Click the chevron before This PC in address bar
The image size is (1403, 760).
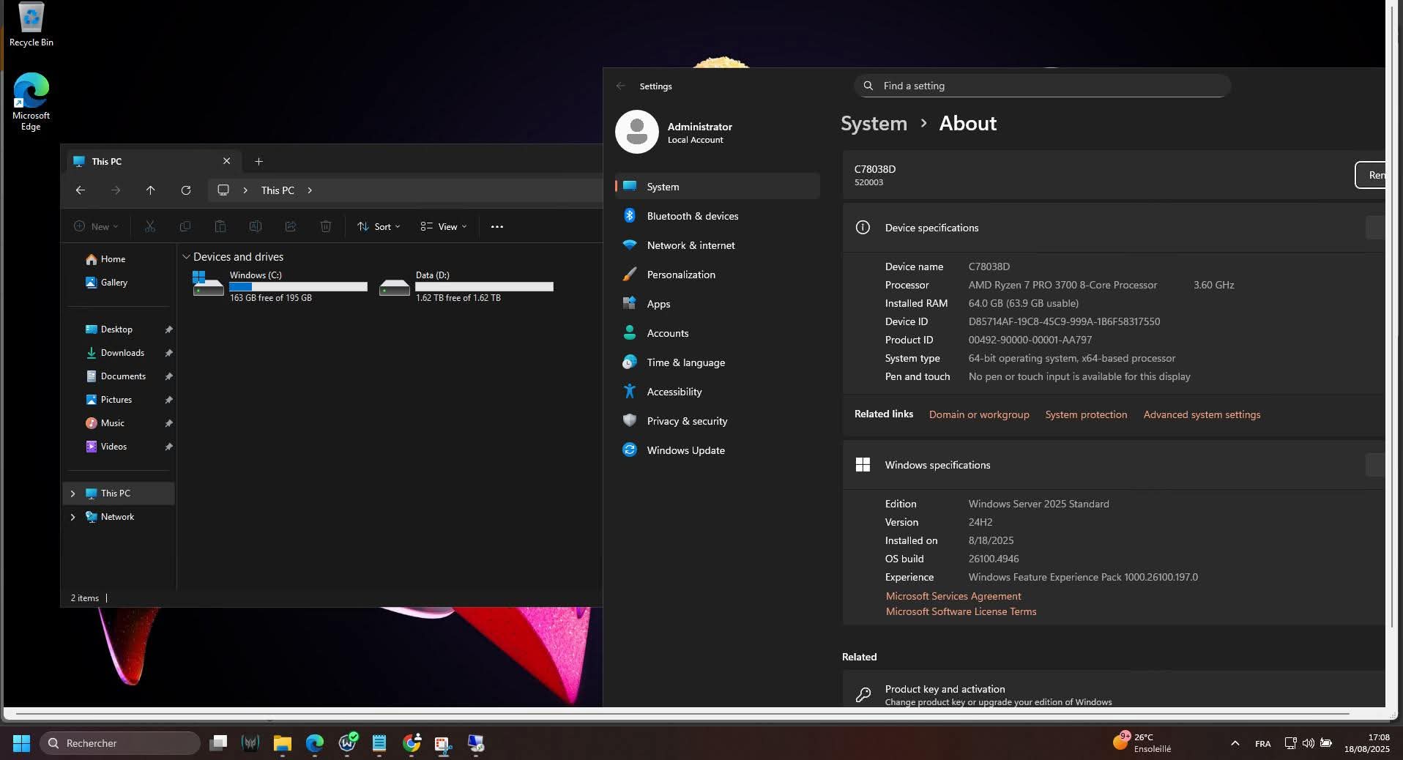tap(245, 190)
